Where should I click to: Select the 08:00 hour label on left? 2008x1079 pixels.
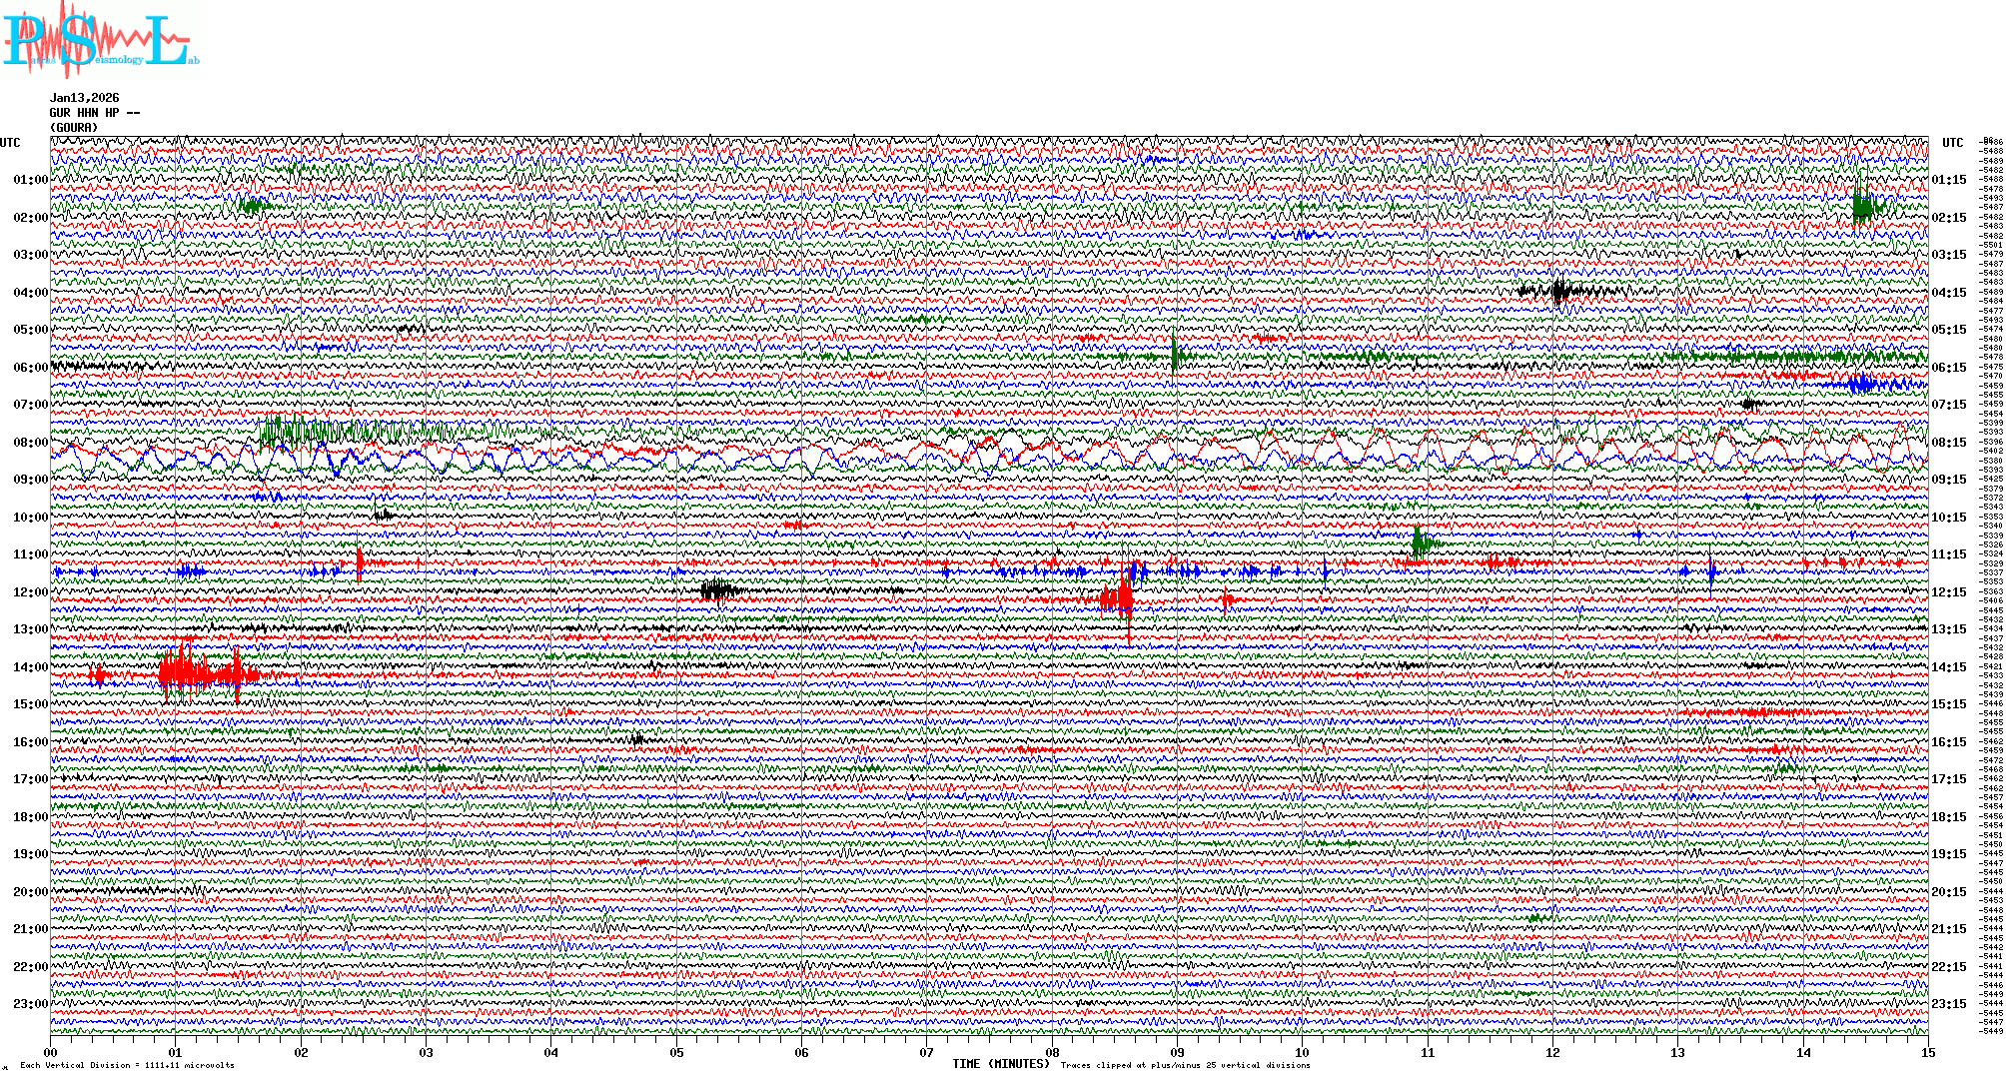pyautogui.click(x=30, y=443)
